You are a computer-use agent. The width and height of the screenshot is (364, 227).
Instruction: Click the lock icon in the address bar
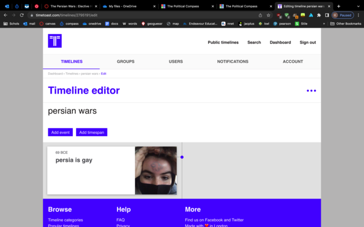pos(32,15)
